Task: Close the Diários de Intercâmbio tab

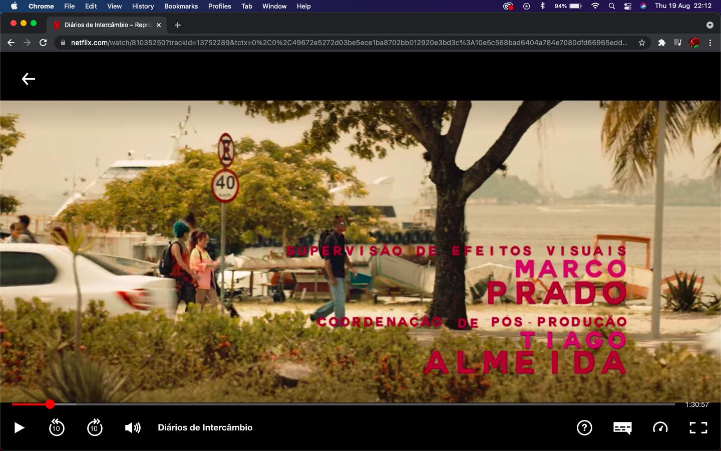Action: tap(159, 25)
